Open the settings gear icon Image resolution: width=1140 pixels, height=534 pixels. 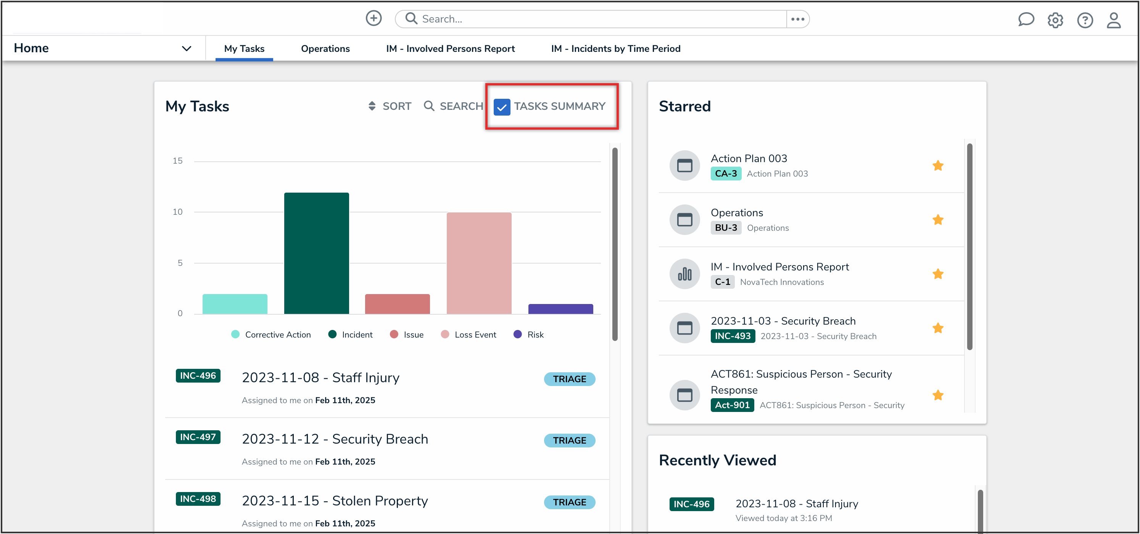1055,20
